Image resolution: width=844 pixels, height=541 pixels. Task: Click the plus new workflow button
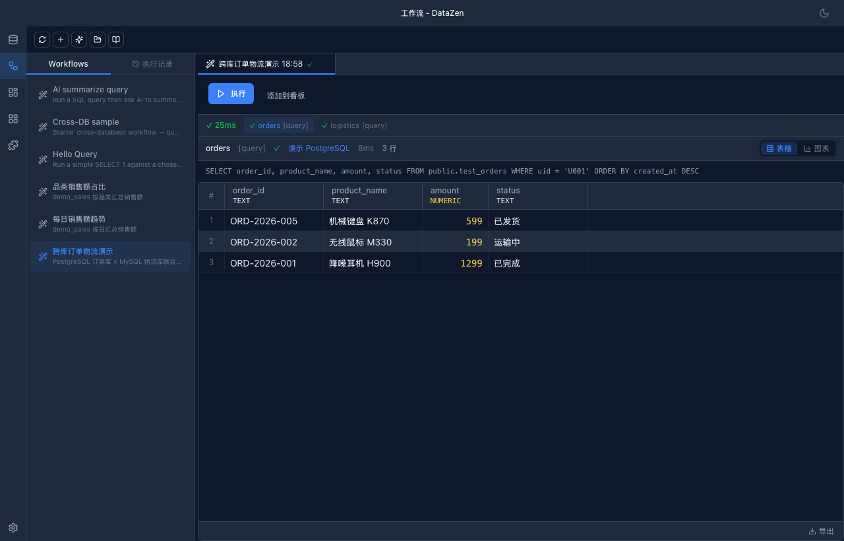click(61, 40)
